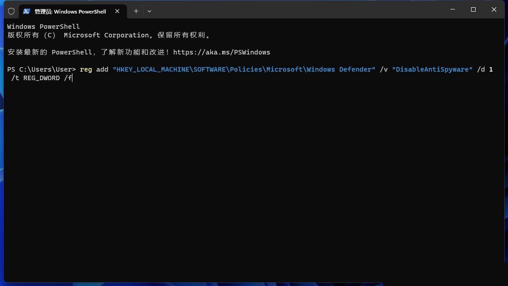The height and width of the screenshot is (286, 508).
Task: Click the DisableAntiSpyware quoted value
Action: point(432,69)
